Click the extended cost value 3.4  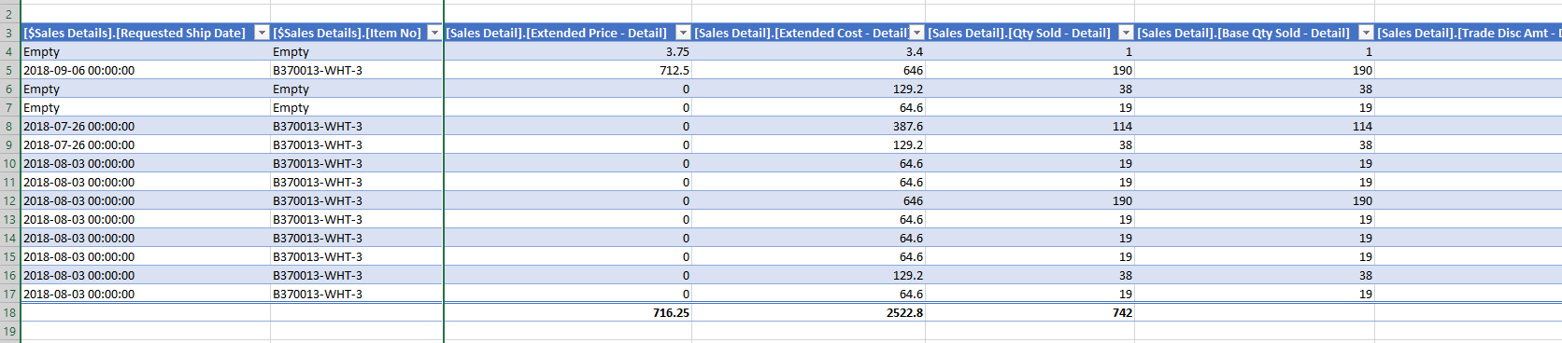809,51
